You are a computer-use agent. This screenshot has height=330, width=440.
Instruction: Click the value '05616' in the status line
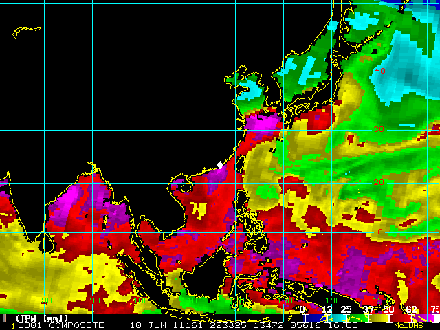305,325
